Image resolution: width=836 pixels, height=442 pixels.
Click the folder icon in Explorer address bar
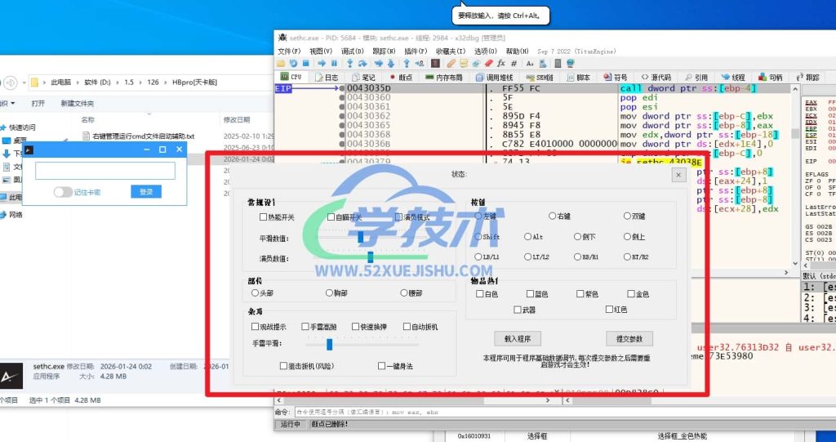pos(34,83)
